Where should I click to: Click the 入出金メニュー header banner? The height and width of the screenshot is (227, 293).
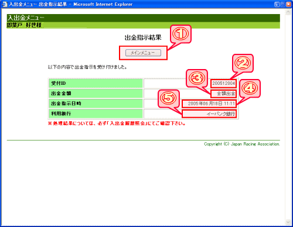[x=144, y=18]
